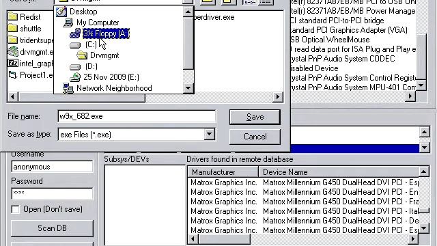Open the Save as type dropdown
Image resolution: width=437 pixels, height=246 pixels.
click(x=209, y=135)
